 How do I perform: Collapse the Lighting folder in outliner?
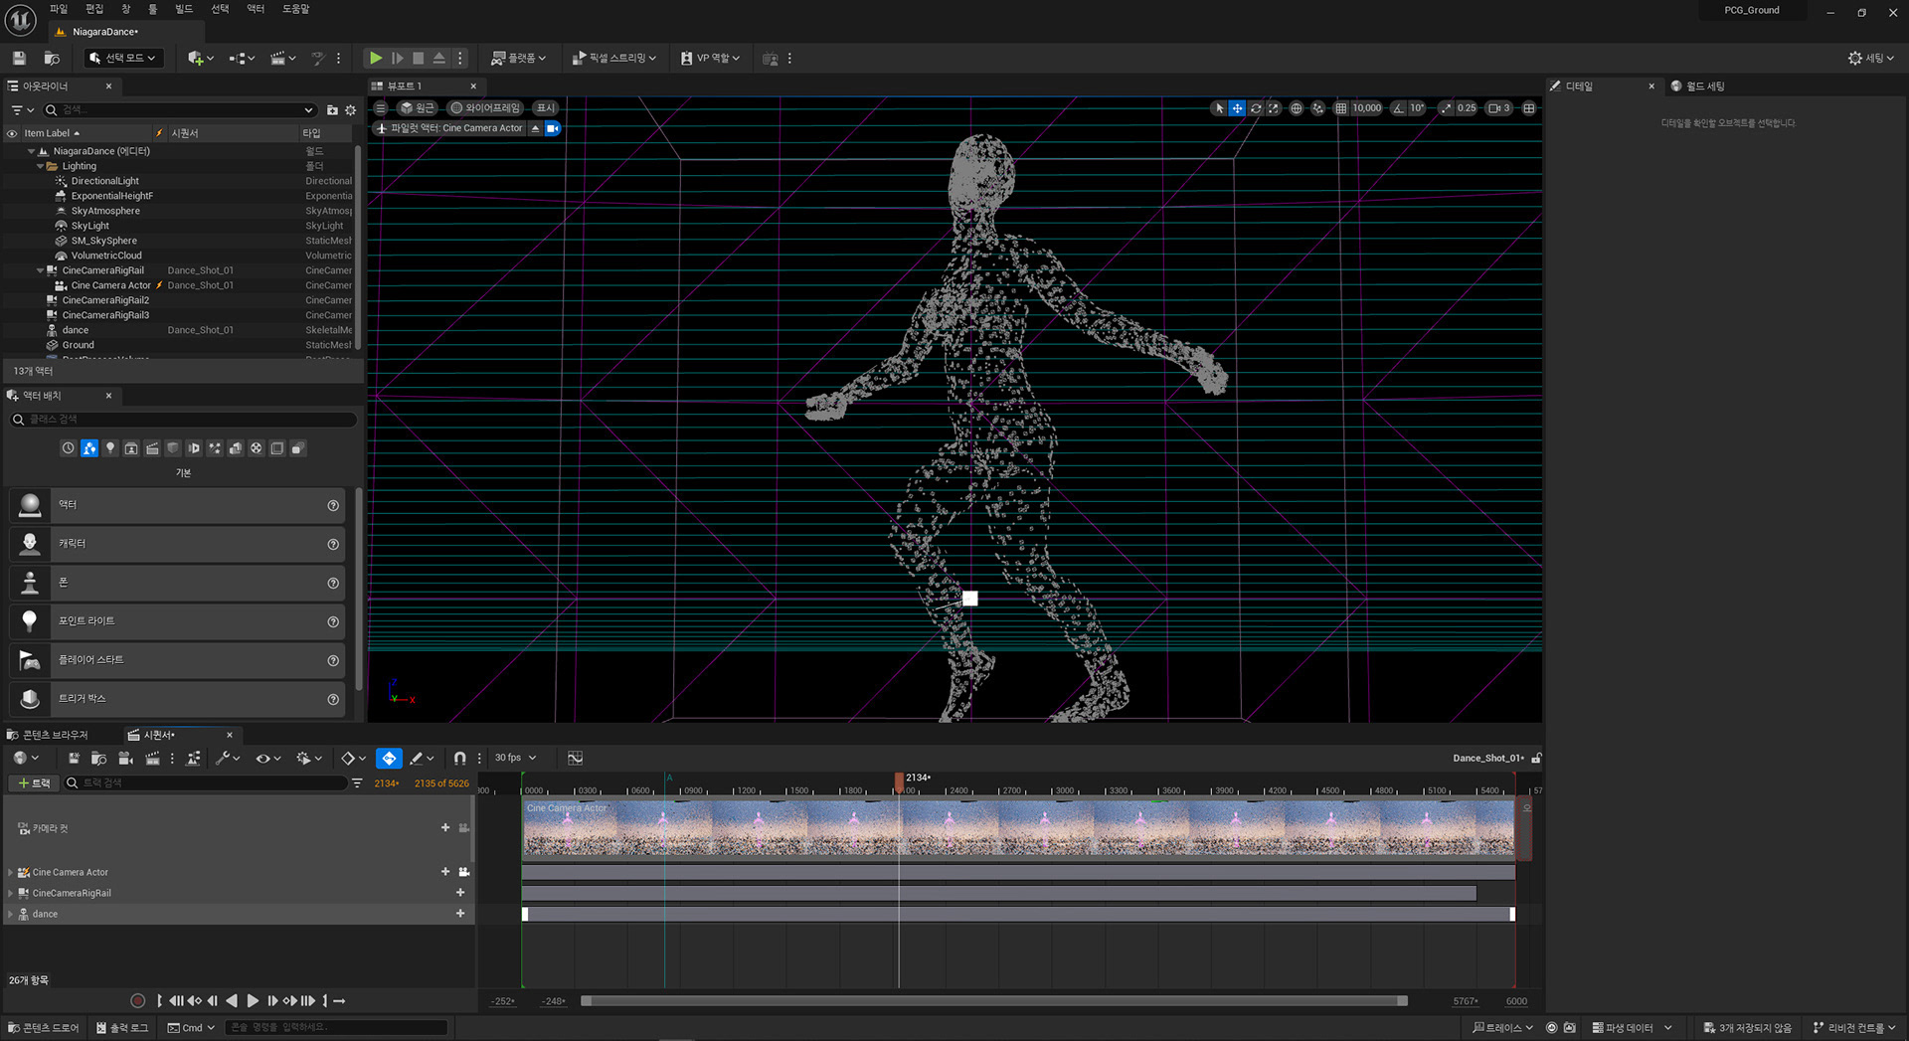coord(40,166)
